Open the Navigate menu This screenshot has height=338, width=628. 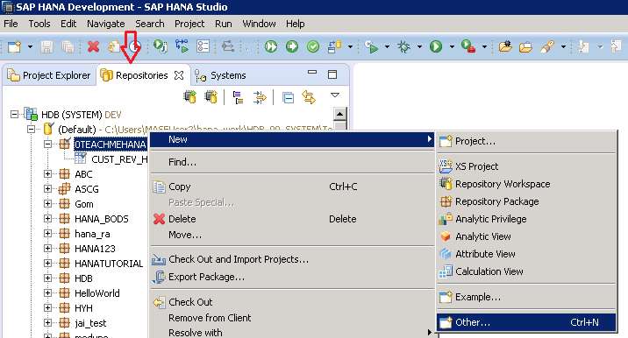[106, 24]
